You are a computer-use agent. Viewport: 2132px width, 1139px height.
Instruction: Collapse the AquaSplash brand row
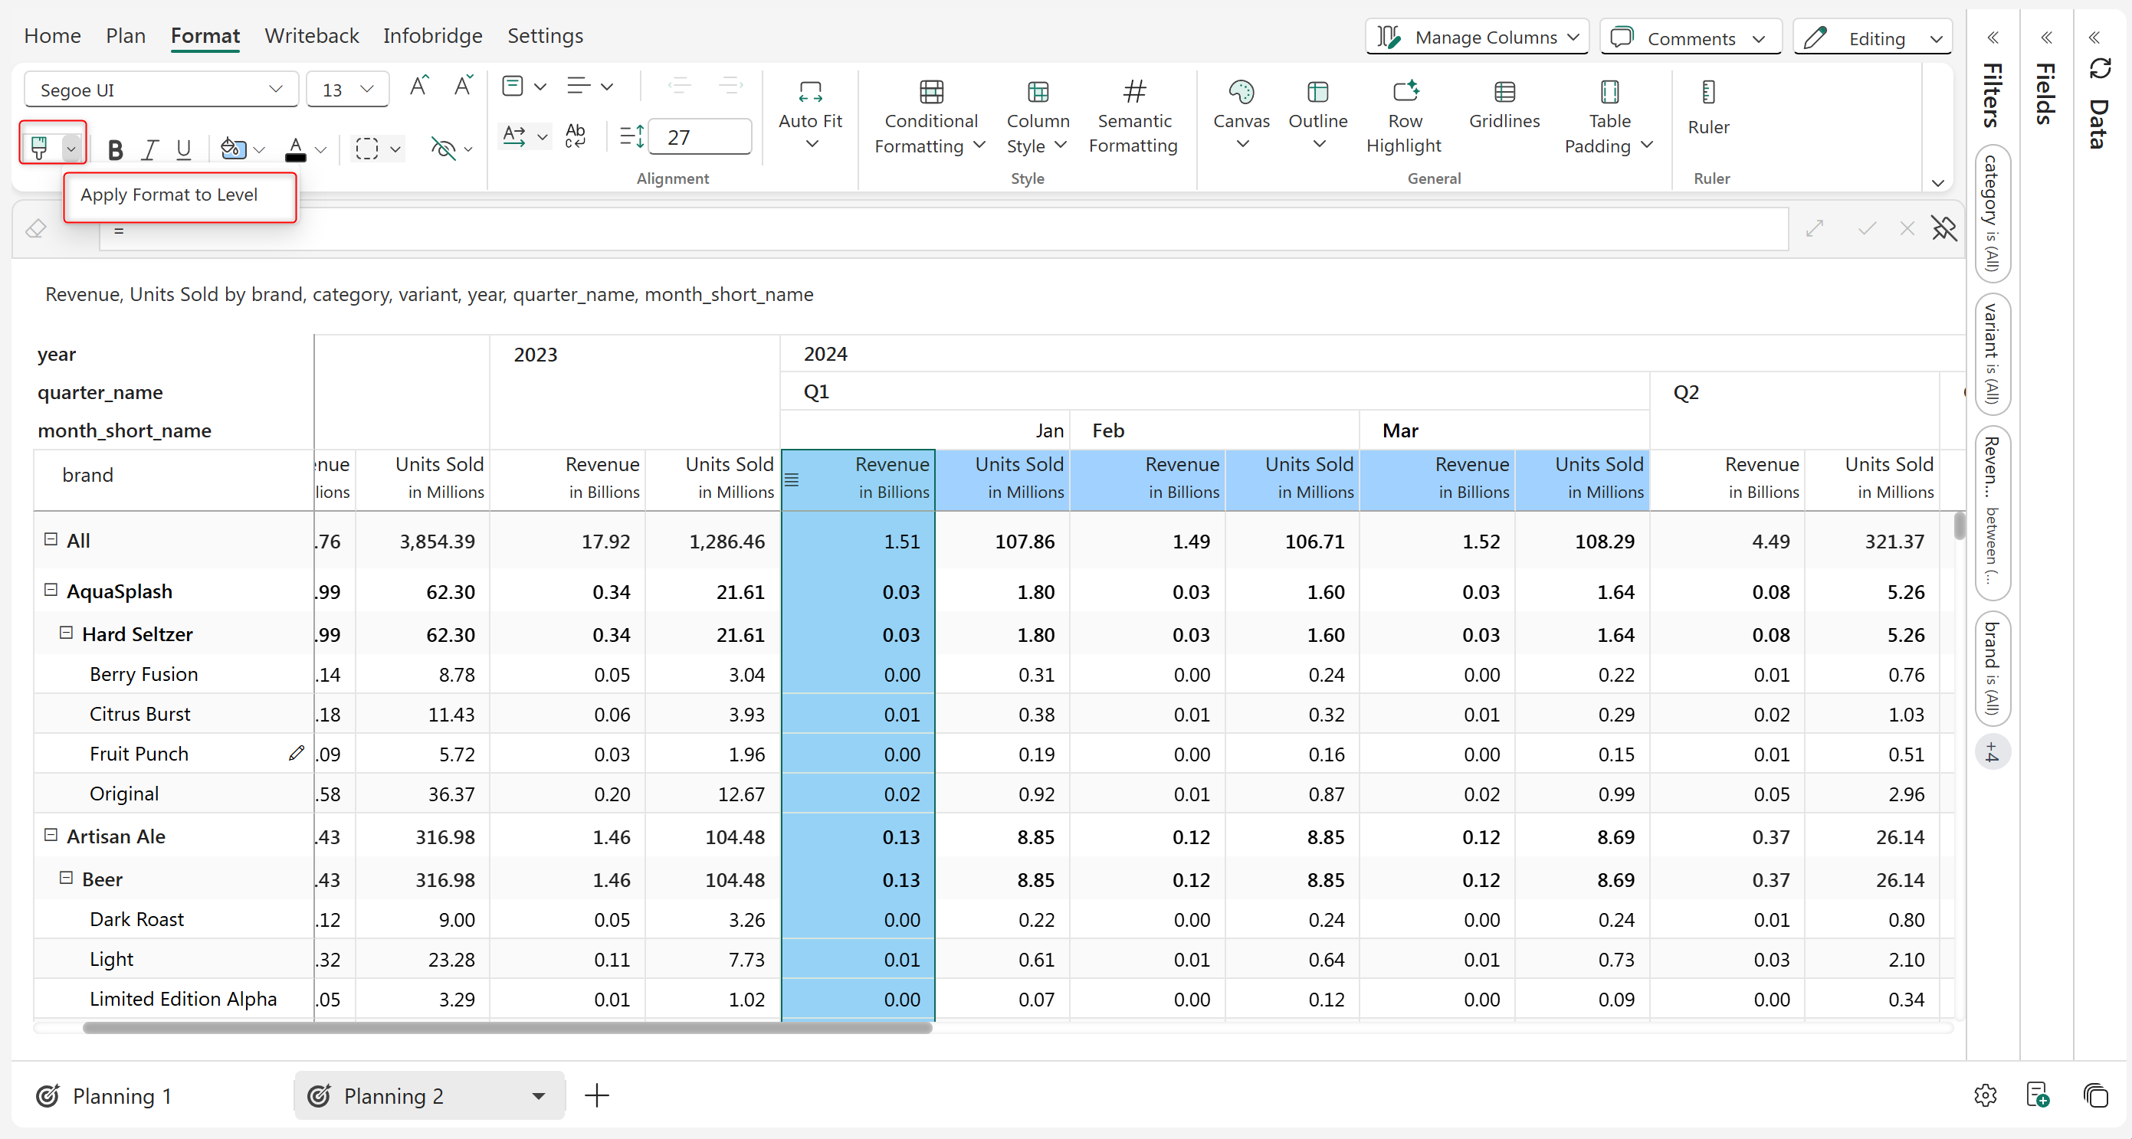[51, 591]
